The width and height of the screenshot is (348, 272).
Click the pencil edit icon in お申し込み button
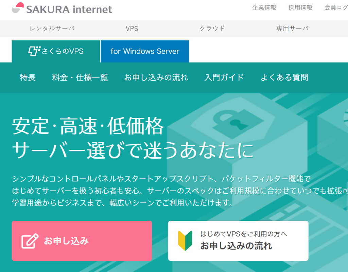click(x=30, y=241)
